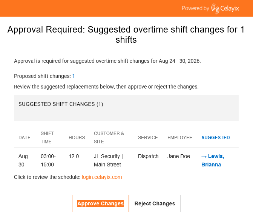Image resolution: width=253 pixels, height=222 pixels.
Task: Click the Jane Doe employee cell
Action: click(179, 156)
